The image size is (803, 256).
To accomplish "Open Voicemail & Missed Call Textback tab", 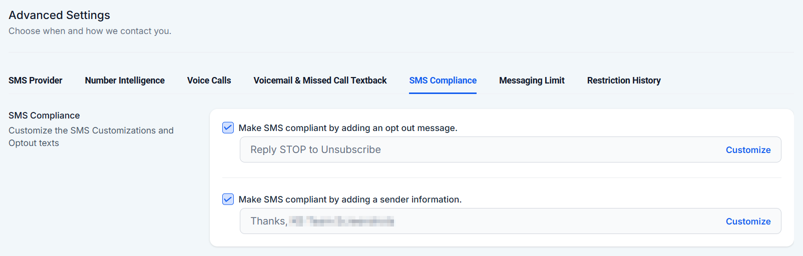I will (320, 80).
